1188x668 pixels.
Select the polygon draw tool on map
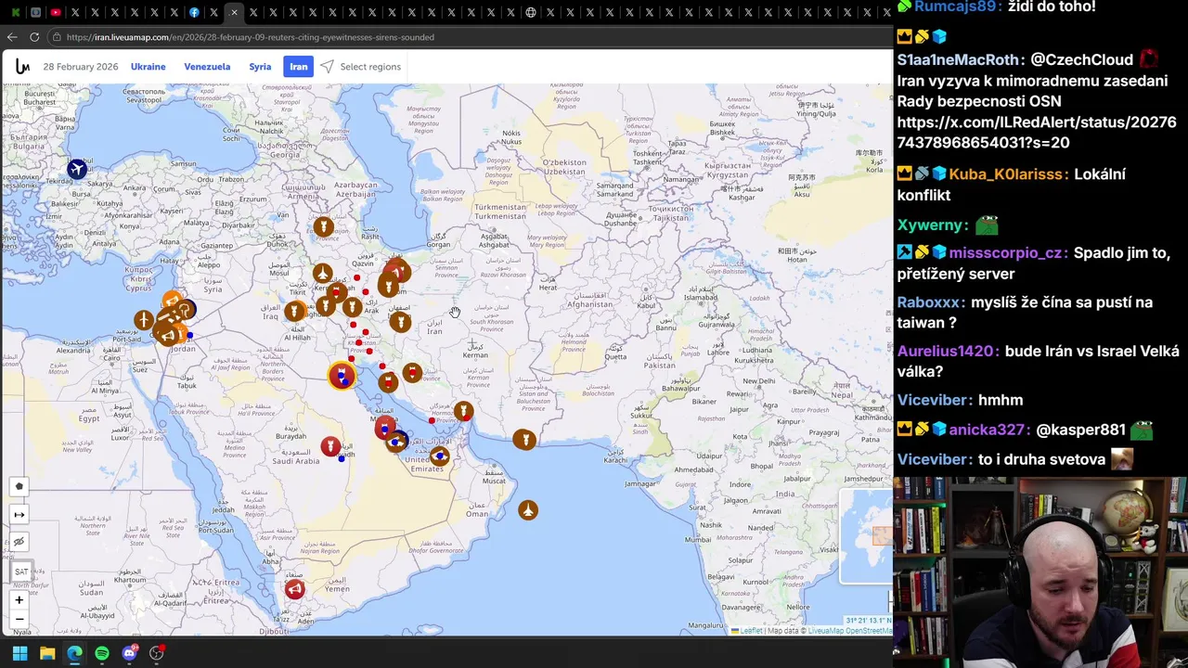[19, 486]
